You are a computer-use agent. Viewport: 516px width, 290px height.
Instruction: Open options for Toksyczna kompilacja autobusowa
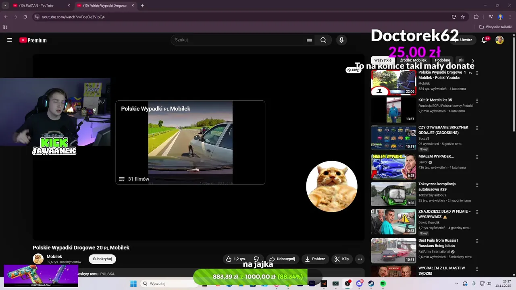pyautogui.click(x=477, y=185)
